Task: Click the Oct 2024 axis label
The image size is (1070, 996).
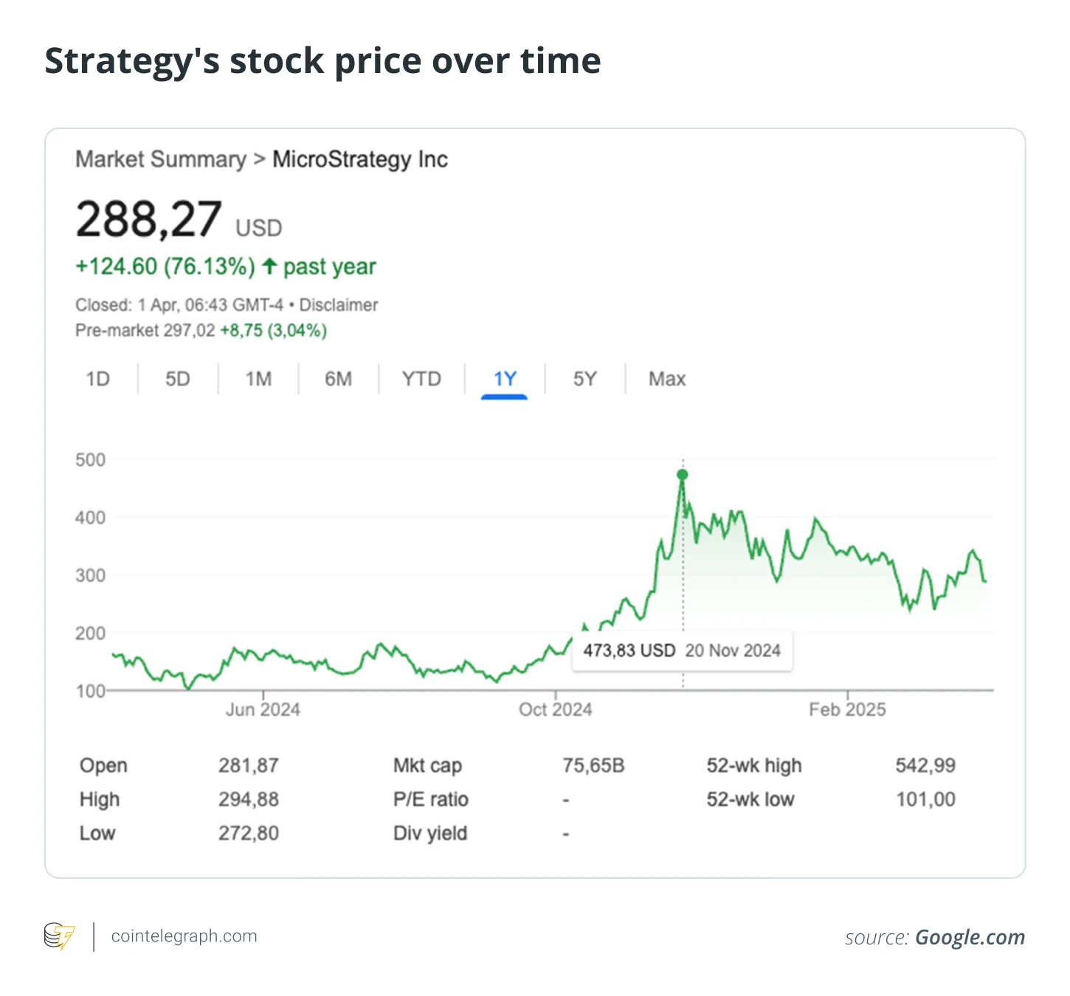Action: pyautogui.click(x=556, y=709)
